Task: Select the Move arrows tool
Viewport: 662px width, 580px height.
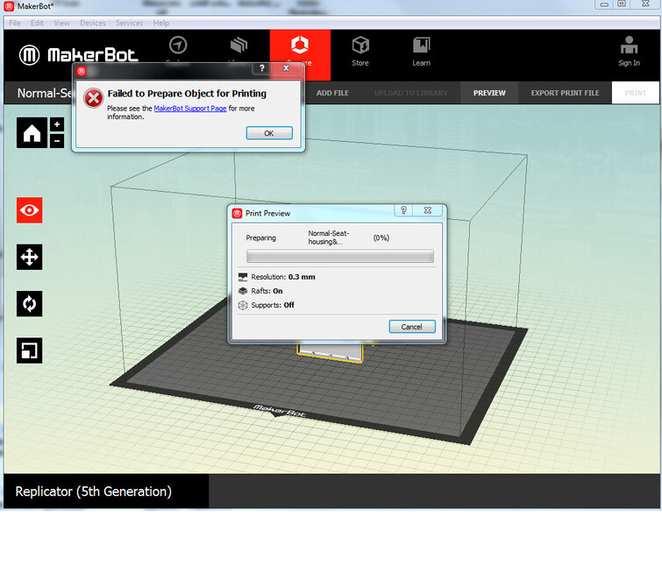Action: (30, 257)
